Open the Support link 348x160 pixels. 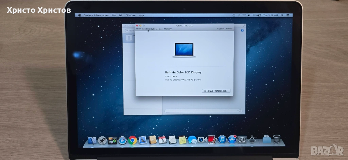(x=221, y=29)
